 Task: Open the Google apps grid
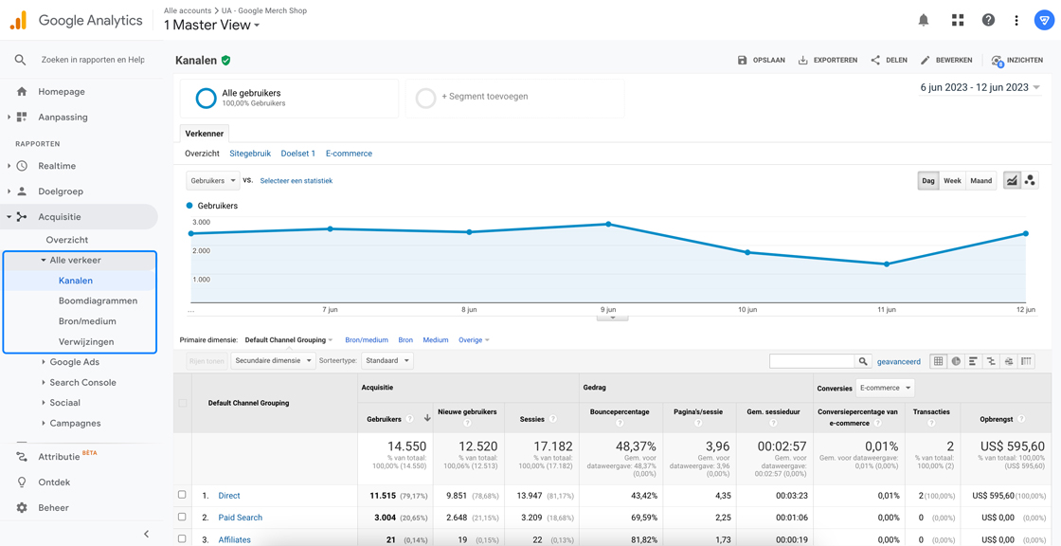point(958,20)
